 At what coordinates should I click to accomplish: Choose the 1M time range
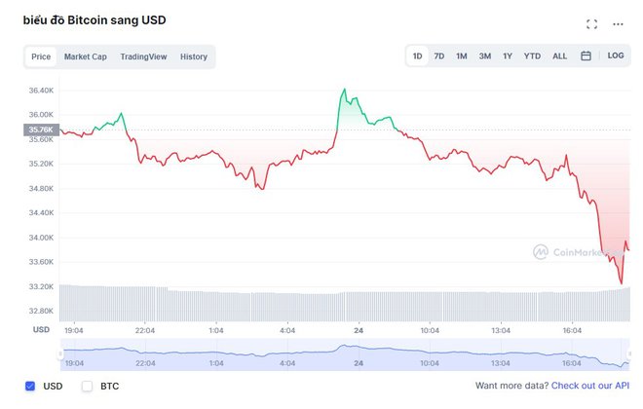(461, 56)
